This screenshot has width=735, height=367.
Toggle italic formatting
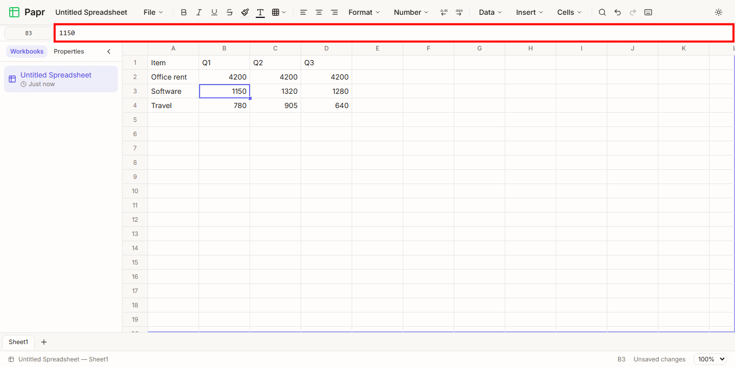(199, 12)
